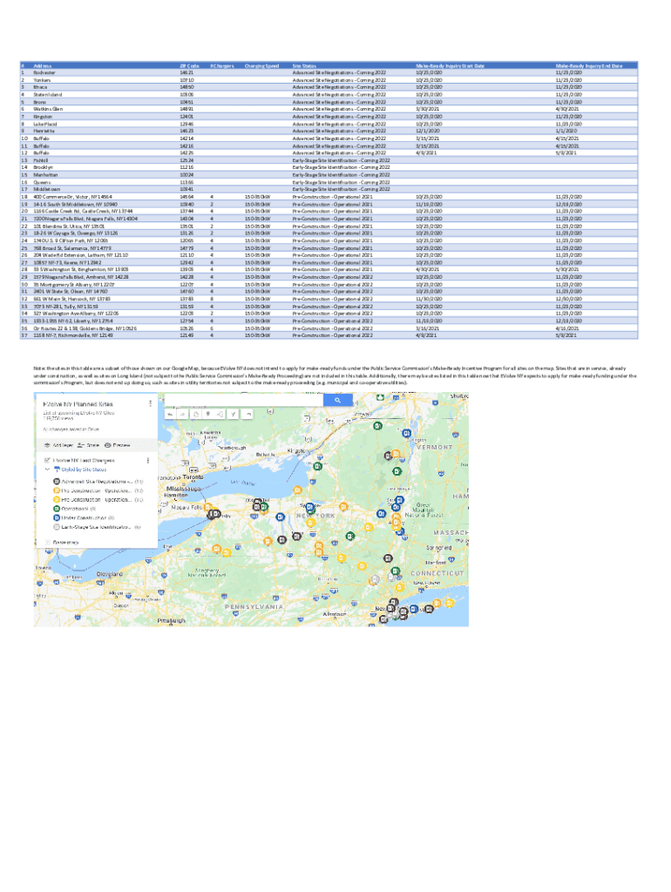This screenshot has height=892, width=671.
Task: Toggle the Base map checkbox
Action: click(x=46, y=541)
